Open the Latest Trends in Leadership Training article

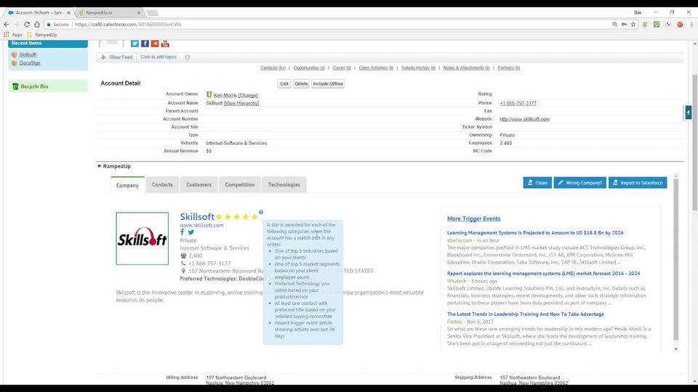click(x=525, y=314)
